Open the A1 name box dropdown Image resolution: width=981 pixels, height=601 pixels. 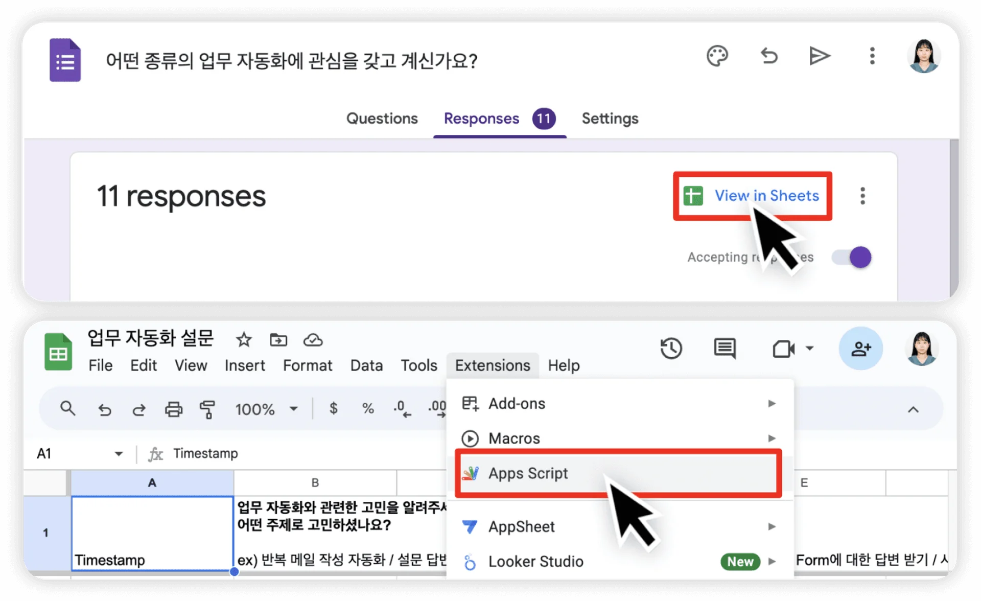point(119,454)
